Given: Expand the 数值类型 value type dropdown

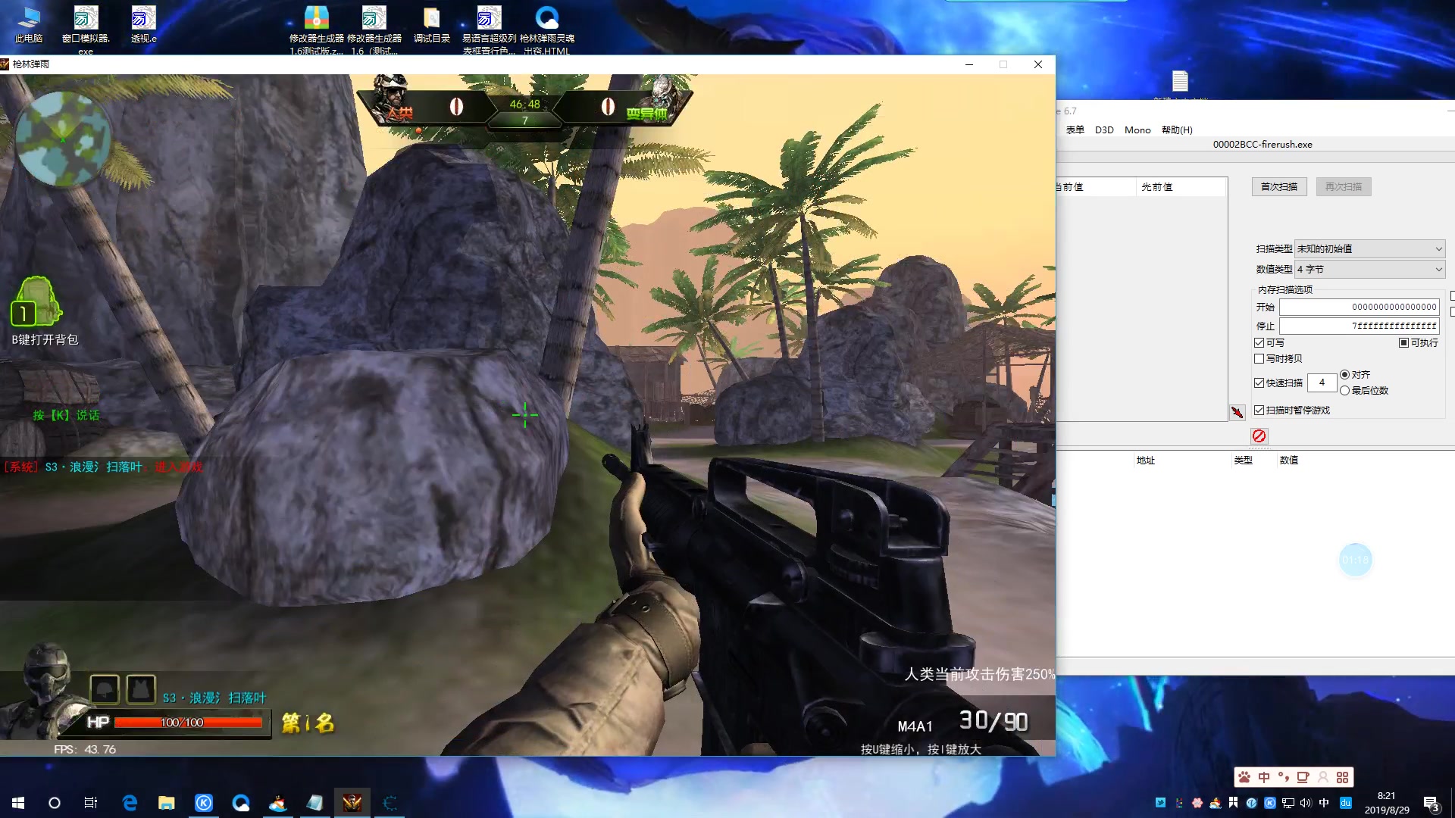Looking at the screenshot, I should (x=1369, y=269).
